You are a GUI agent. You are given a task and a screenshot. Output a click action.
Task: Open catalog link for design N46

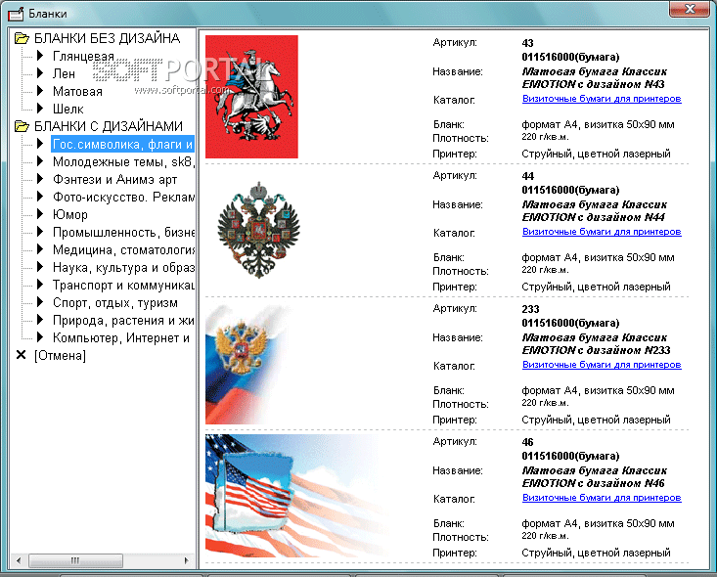tap(602, 498)
